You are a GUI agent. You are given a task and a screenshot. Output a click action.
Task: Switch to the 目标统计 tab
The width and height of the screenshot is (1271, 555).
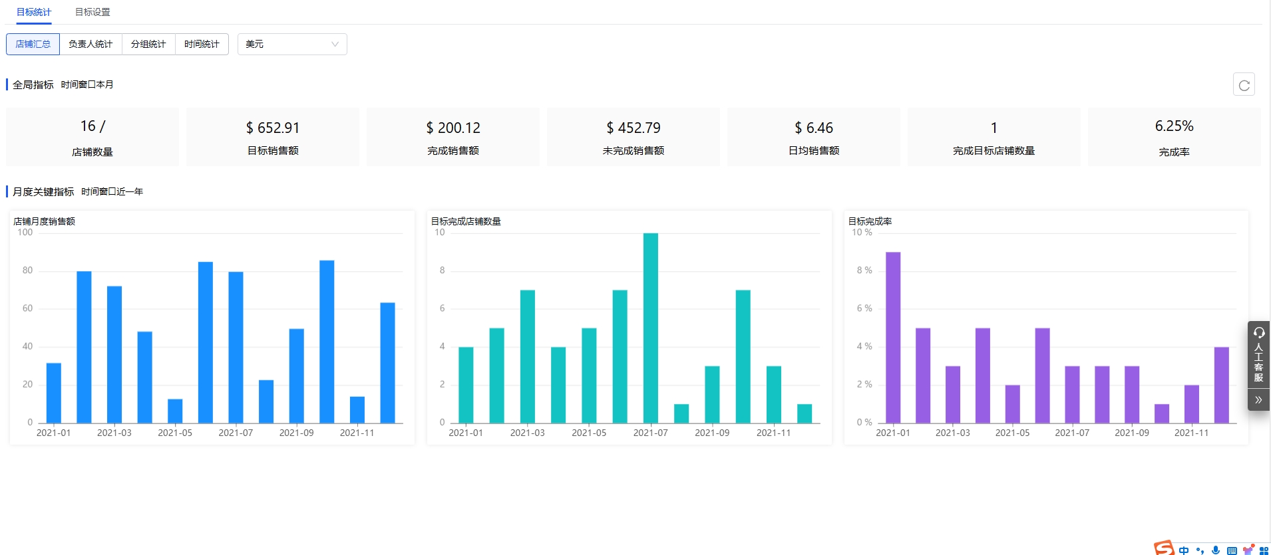(x=34, y=12)
